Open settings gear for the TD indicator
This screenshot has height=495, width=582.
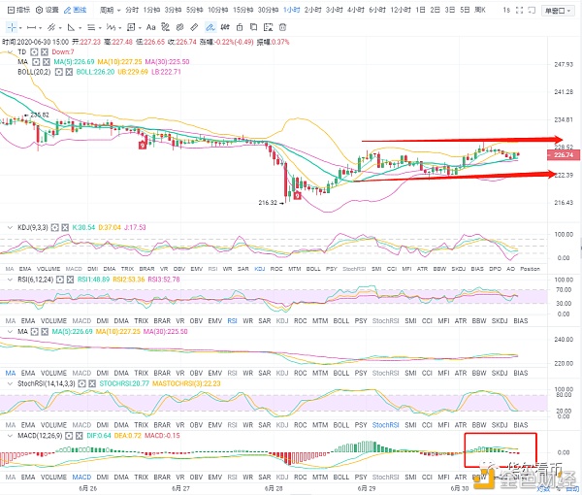[x=34, y=52]
